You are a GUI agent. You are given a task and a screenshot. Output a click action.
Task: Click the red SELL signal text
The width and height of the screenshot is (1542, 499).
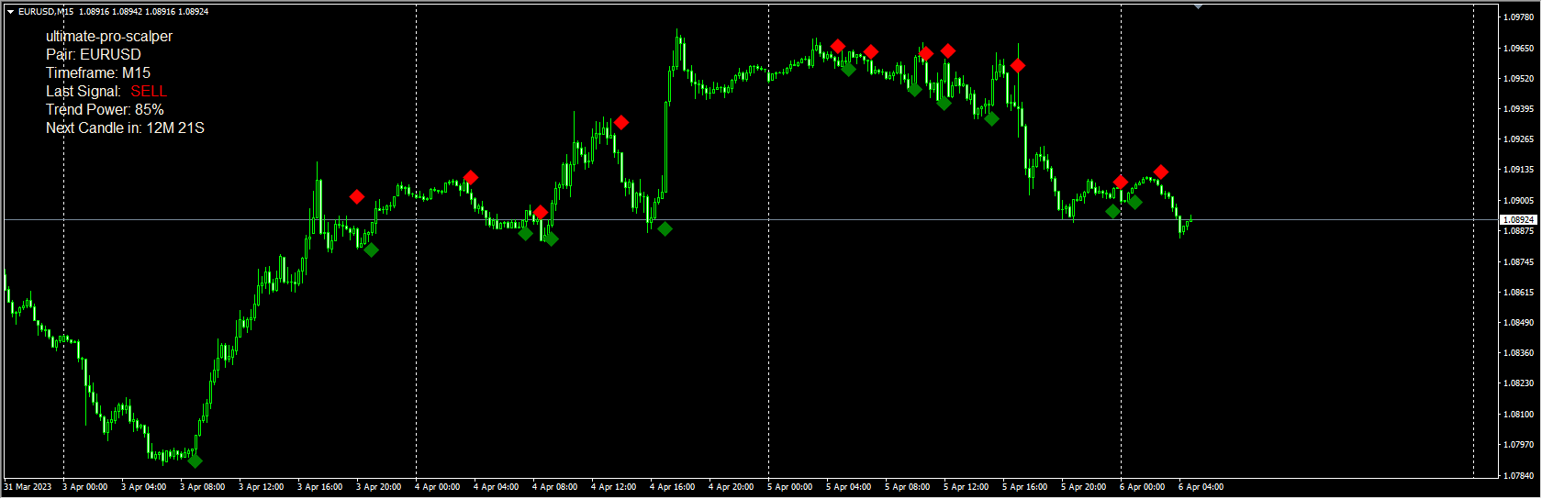pos(149,92)
